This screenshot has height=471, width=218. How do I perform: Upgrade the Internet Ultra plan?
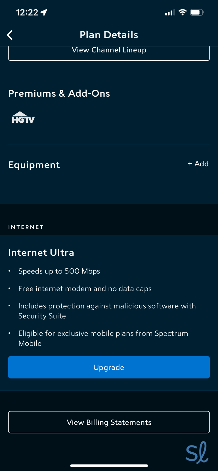click(109, 367)
